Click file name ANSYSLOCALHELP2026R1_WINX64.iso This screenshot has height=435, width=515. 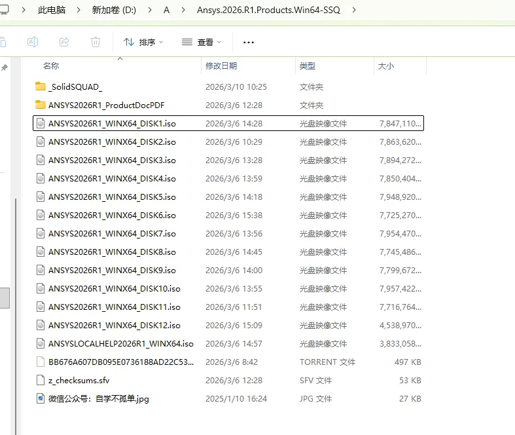tap(121, 343)
